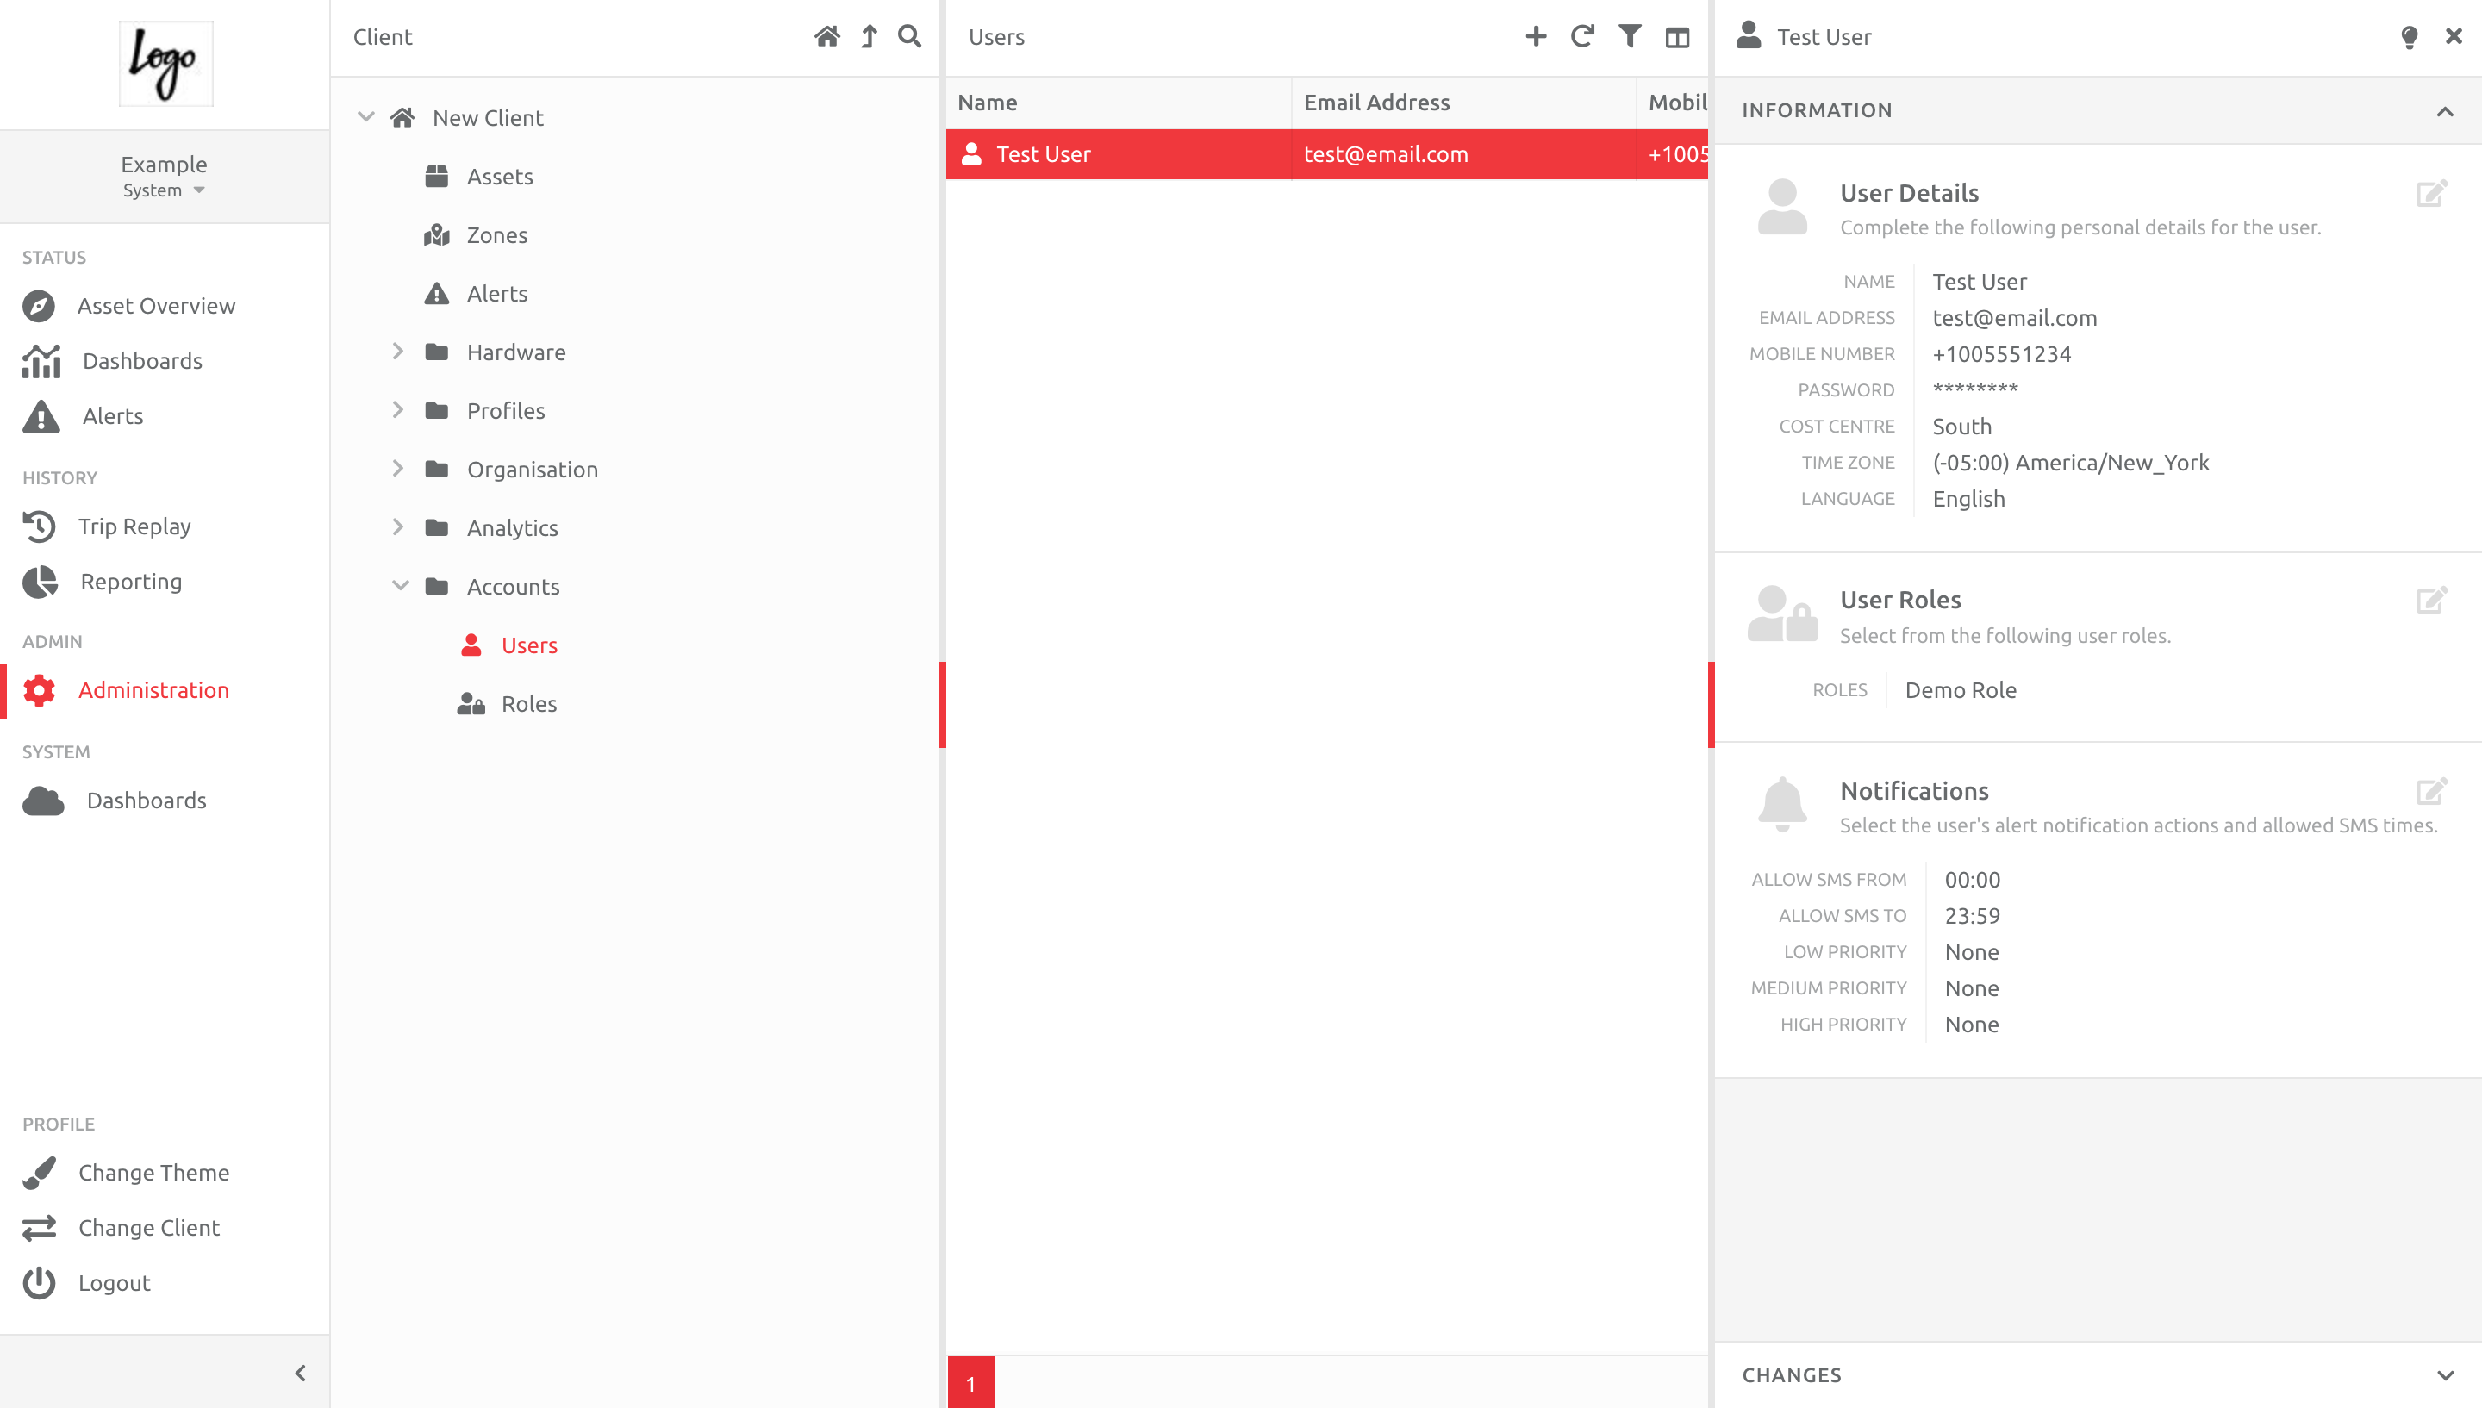Expand the Profiles folder

point(398,410)
